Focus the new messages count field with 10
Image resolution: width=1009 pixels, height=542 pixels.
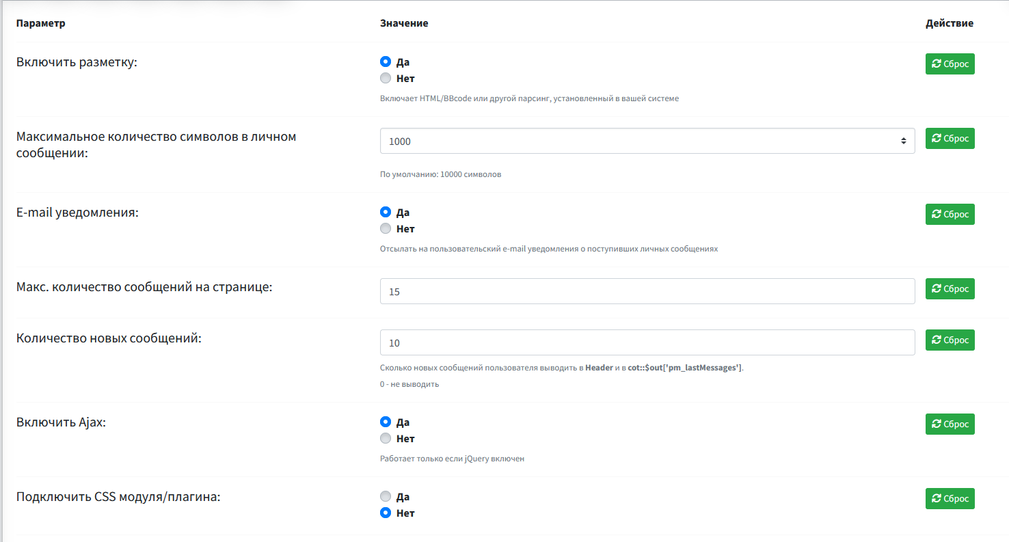[x=647, y=342]
